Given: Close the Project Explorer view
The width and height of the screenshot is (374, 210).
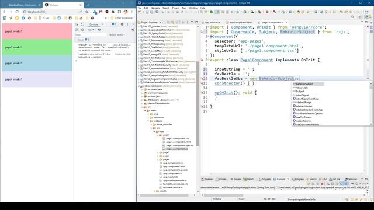Looking at the screenshot, I should tap(160, 22).
